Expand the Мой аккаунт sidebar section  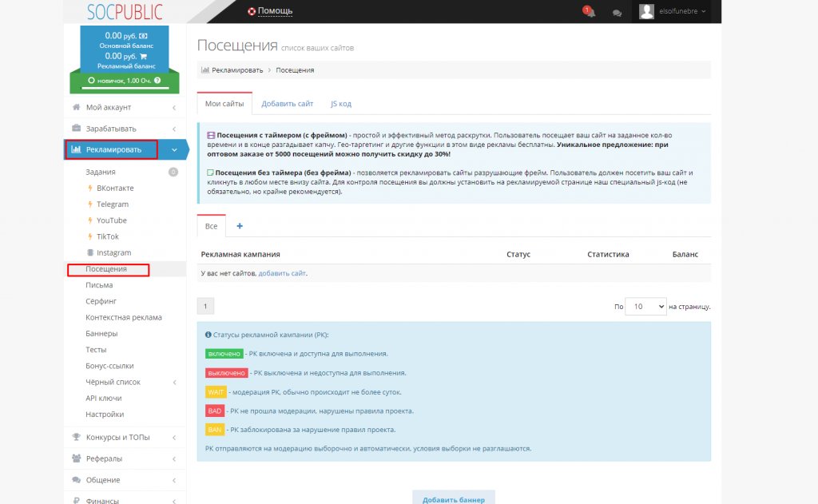click(125, 107)
